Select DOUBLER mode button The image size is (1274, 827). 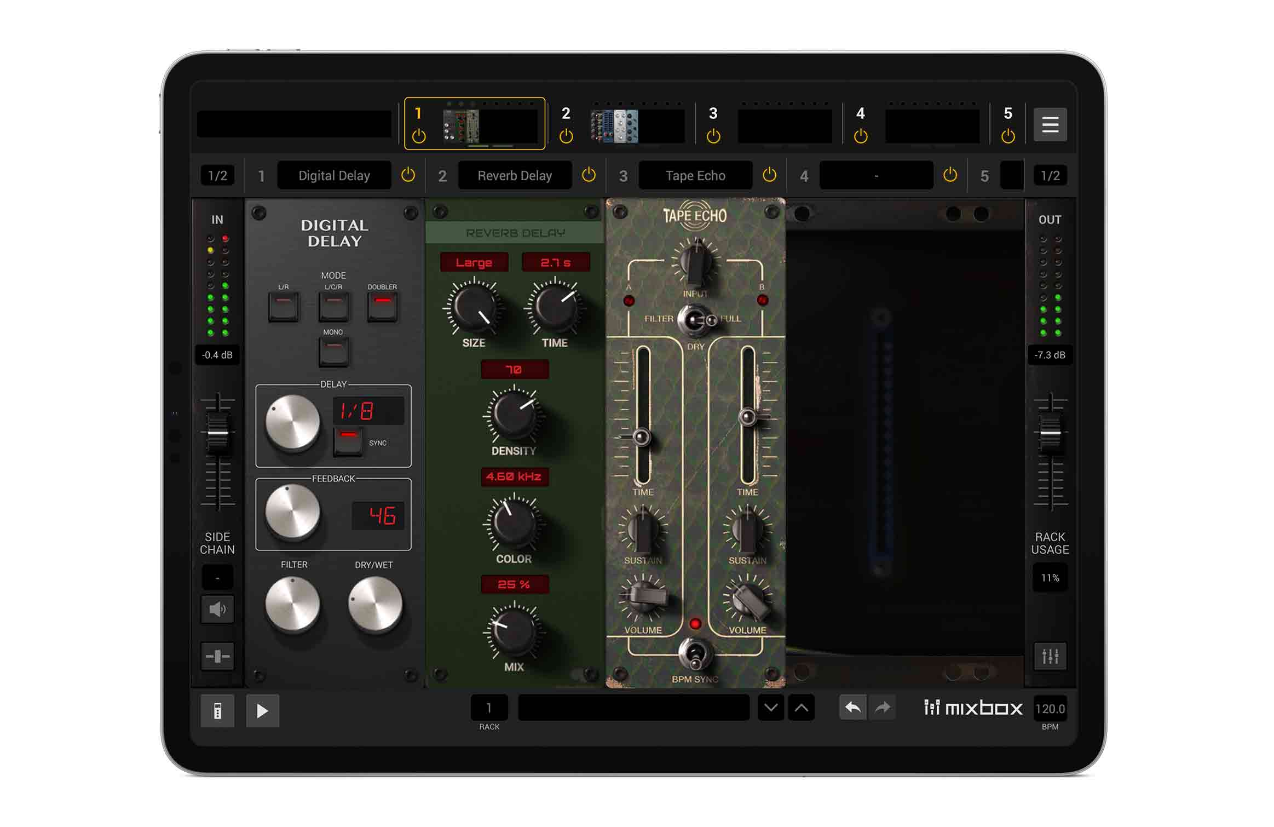click(x=382, y=307)
